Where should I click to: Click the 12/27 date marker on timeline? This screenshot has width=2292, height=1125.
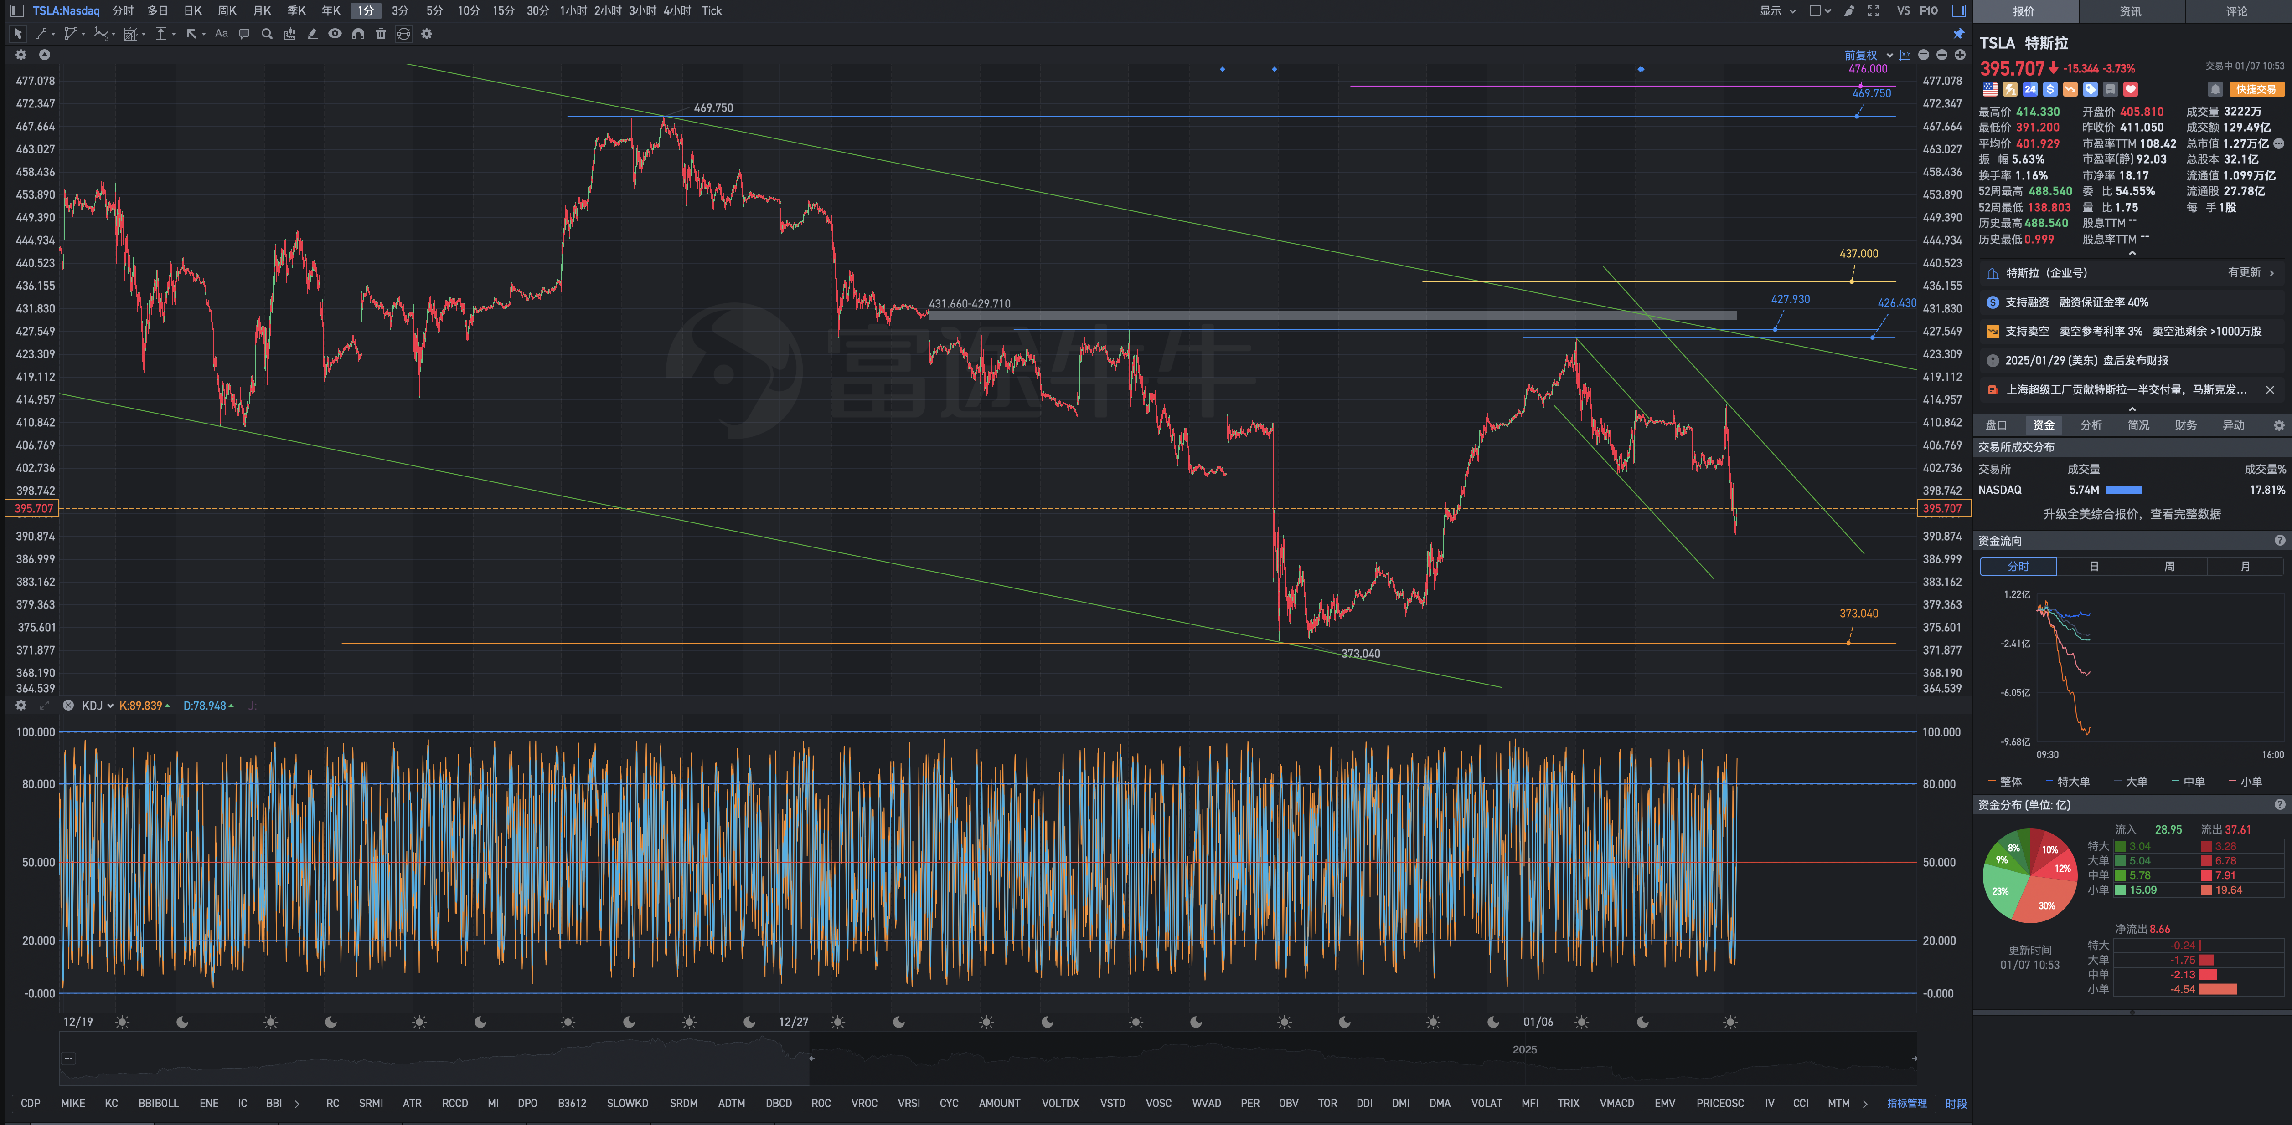pyautogui.click(x=793, y=1023)
